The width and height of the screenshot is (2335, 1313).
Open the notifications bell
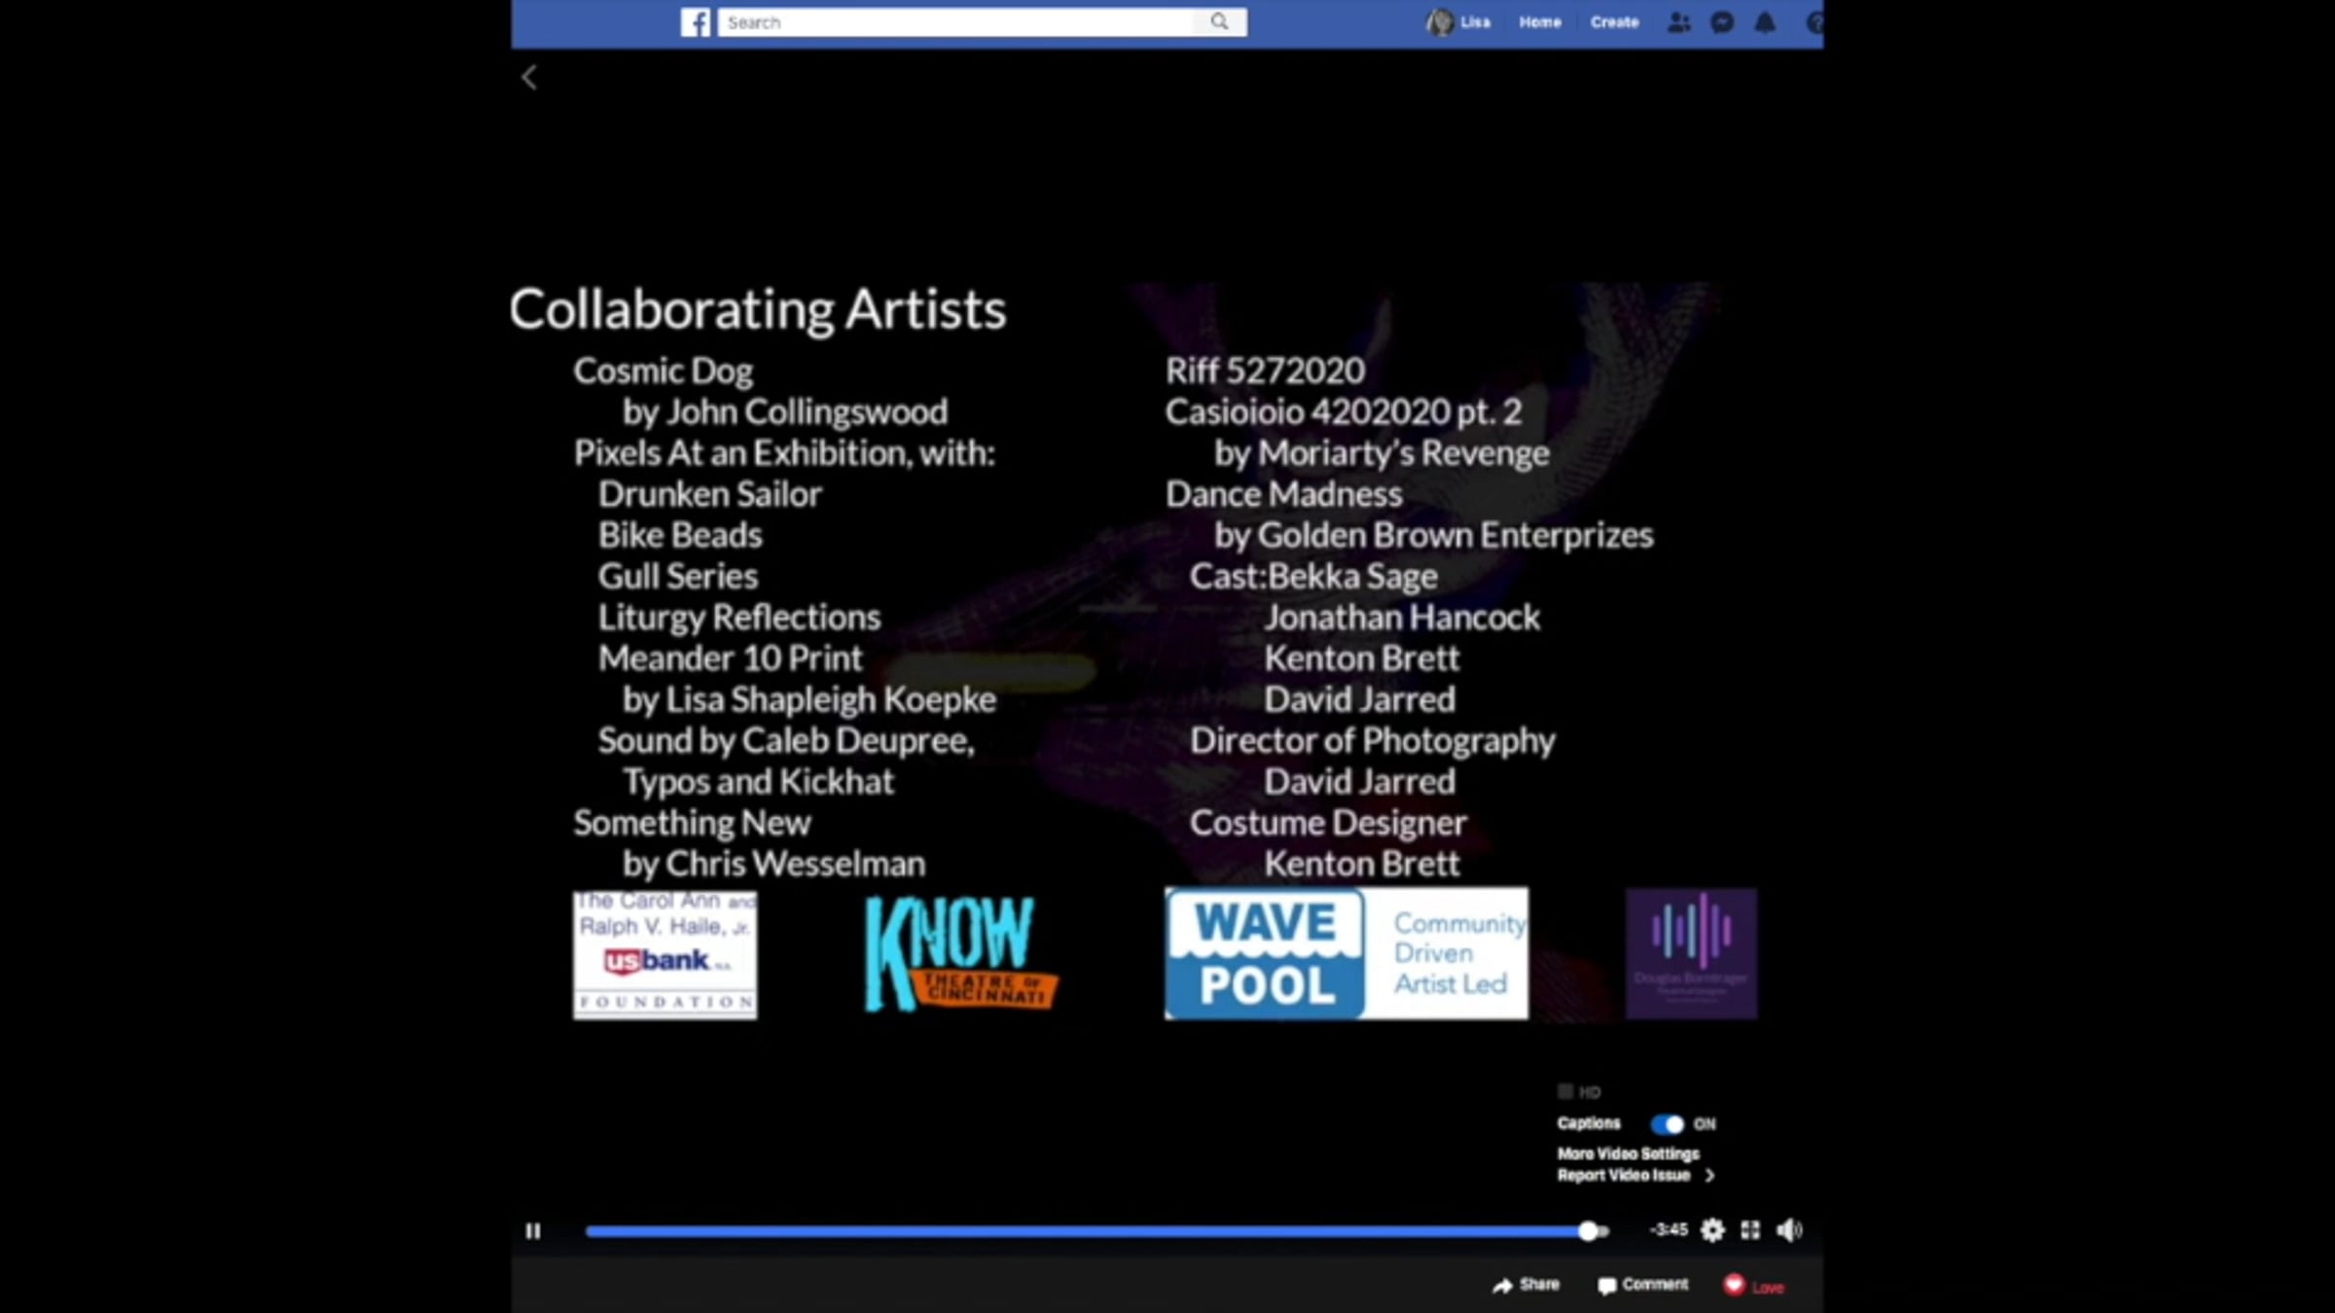pyautogui.click(x=1765, y=22)
